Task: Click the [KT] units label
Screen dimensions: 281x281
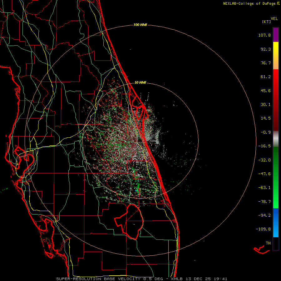Action: [x=267, y=22]
